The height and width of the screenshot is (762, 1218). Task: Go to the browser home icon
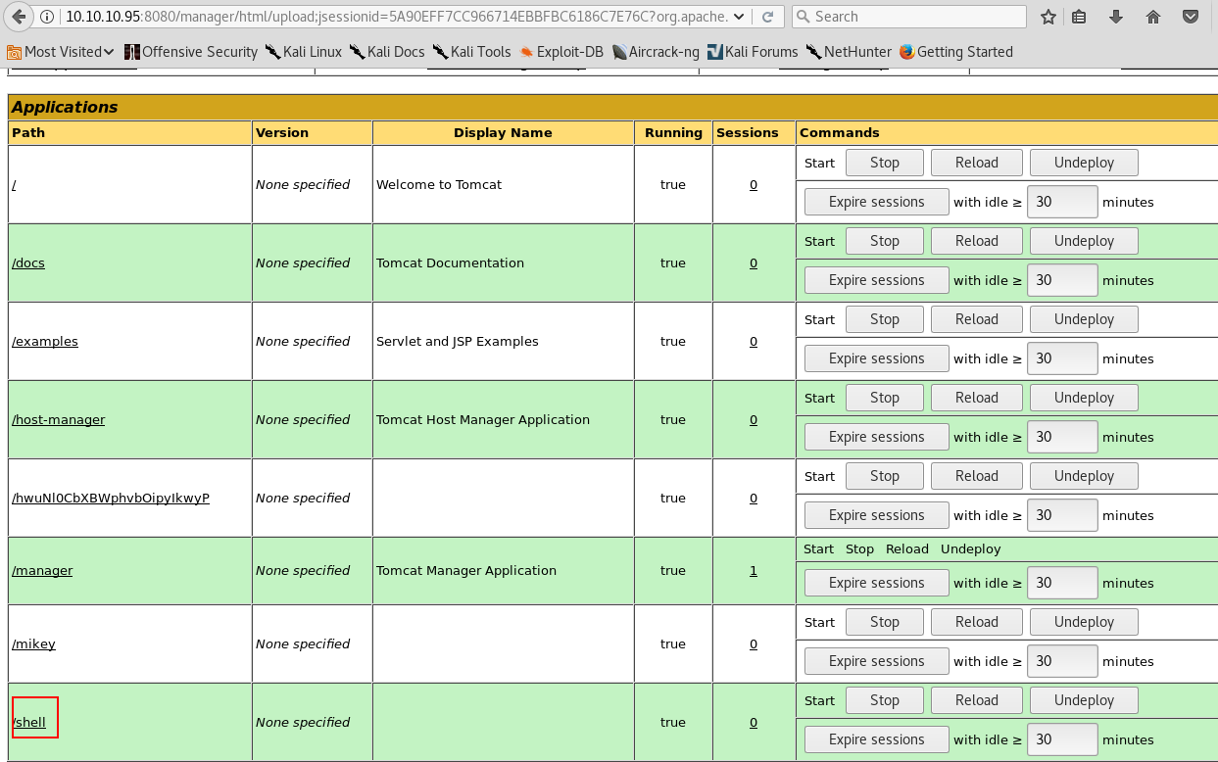pos(1152,17)
